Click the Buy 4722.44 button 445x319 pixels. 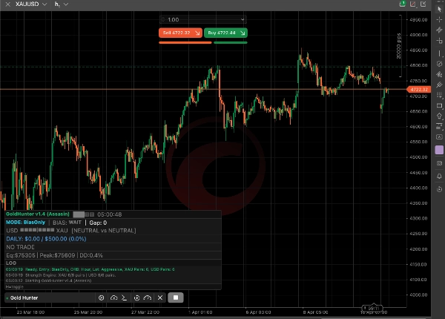225,33
